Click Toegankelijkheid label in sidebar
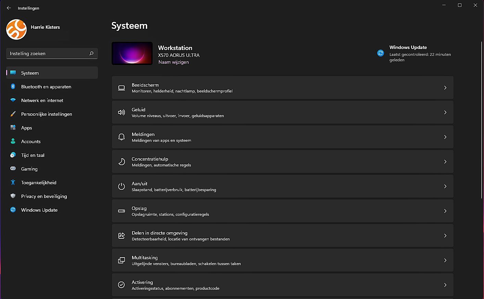The width and height of the screenshot is (484, 299). (x=39, y=183)
